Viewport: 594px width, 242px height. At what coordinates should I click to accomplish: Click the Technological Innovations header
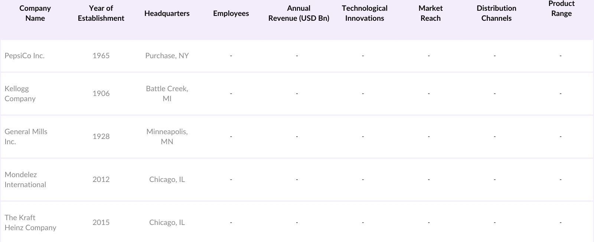click(x=364, y=13)
